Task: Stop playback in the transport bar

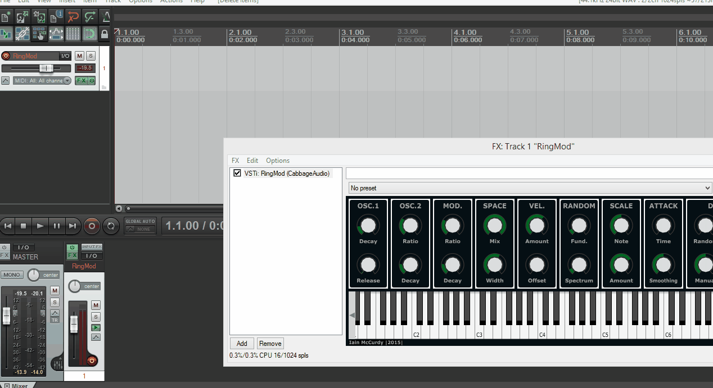Action: point(24,226)
